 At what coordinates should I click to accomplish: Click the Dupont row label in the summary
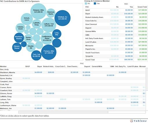88,28
